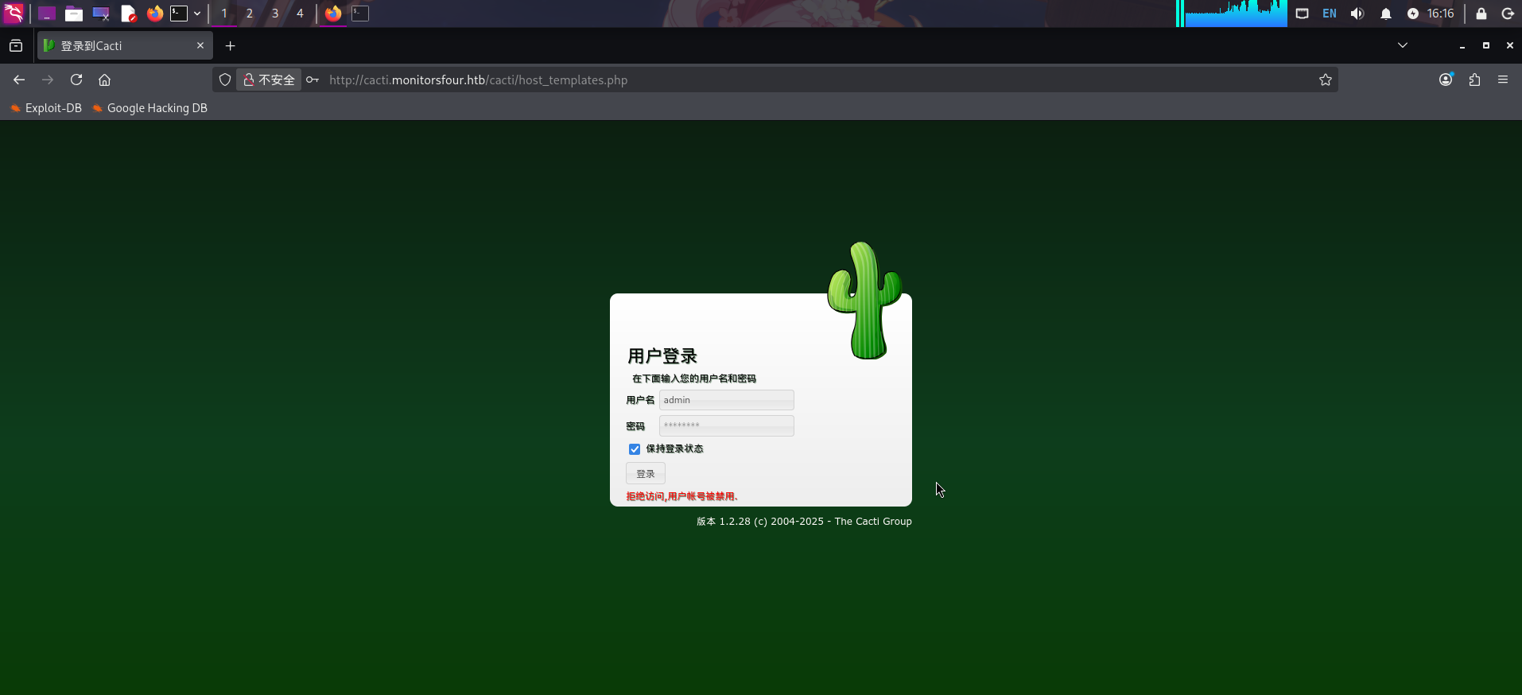The height and width of the screenshot is (695, 1522).
Task: Open the log out session icon
Action: coord(1507,14)
